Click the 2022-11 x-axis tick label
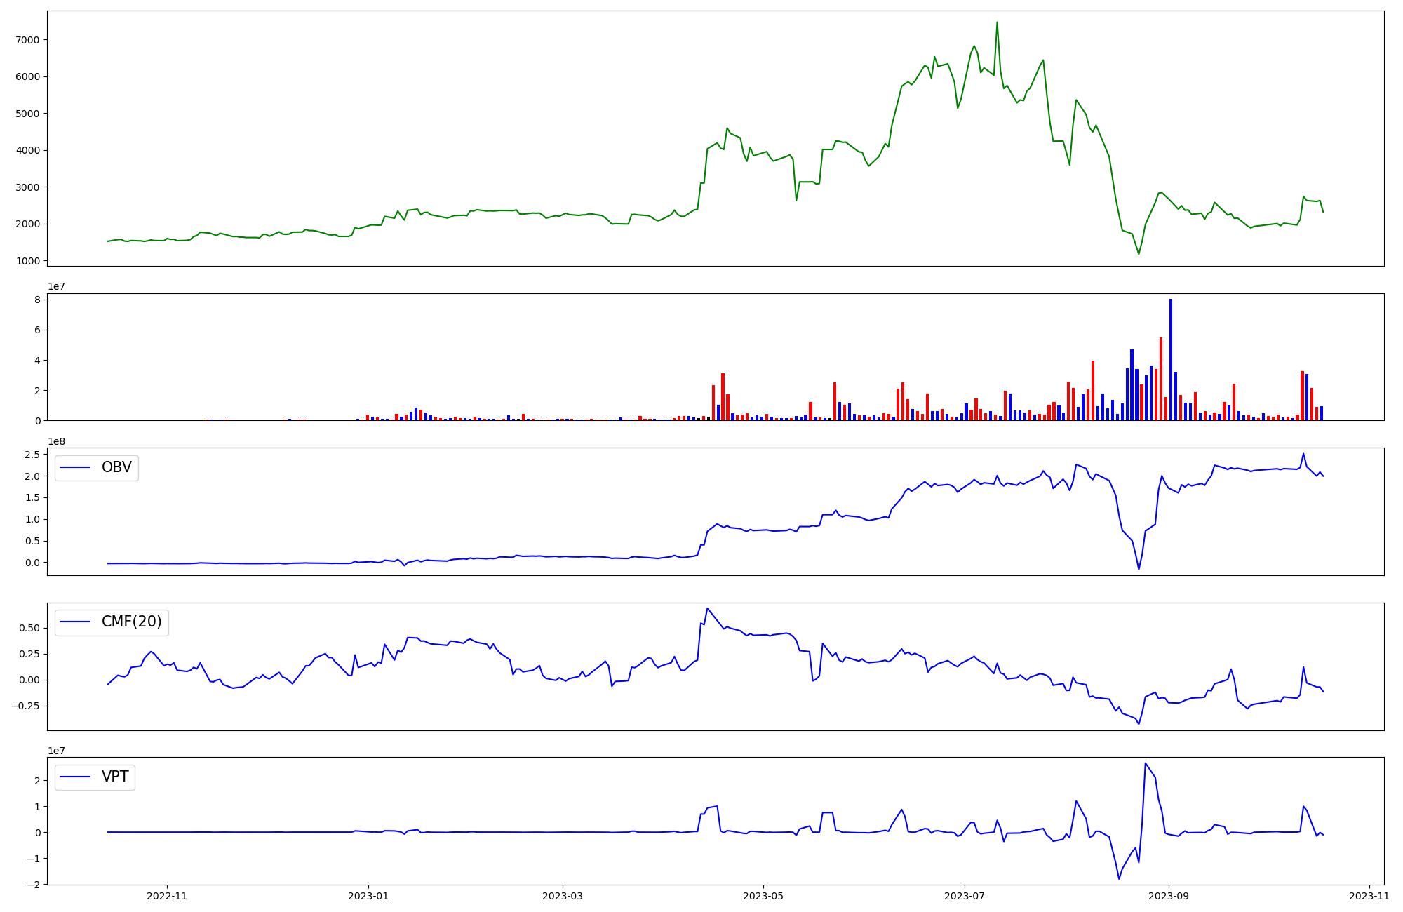The width and height of the screenshot is (1403, 912). [167, 896]
